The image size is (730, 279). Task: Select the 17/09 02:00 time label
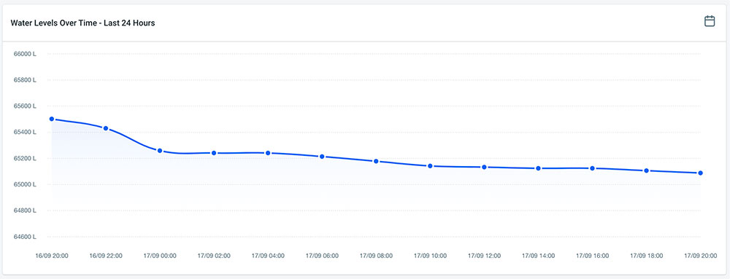[214, 256]
